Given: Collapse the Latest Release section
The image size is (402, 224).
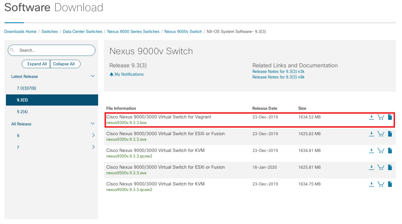Looking at the screenshot, I should [x=93, y=76].
